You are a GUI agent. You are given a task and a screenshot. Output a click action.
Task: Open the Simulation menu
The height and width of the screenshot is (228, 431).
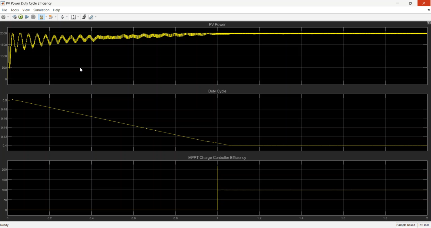[x=41, y=10]
